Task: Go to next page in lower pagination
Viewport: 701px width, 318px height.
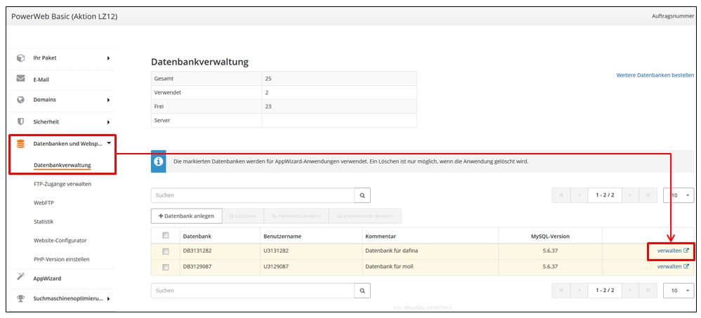Action: pyautogui.click(x=630, y=291)
